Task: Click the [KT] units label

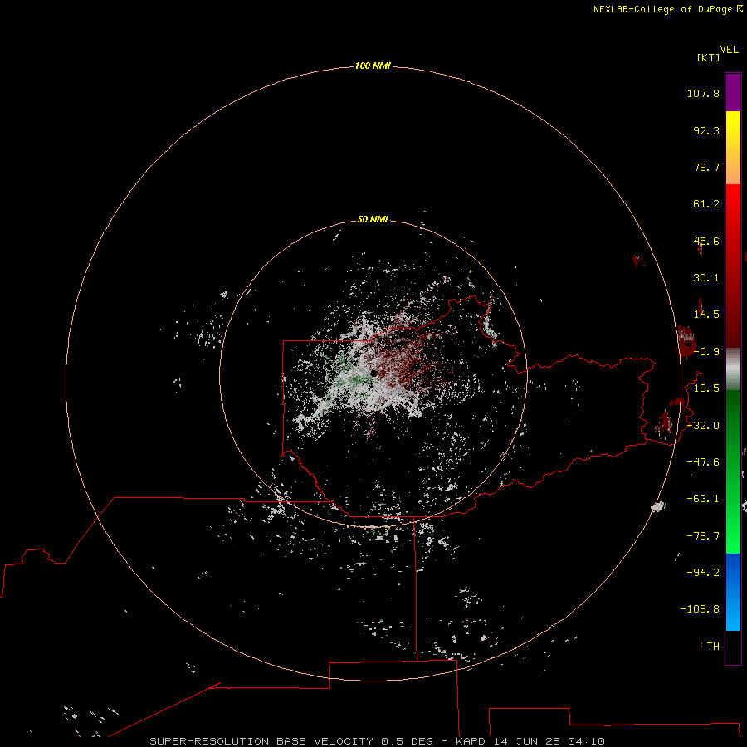Action: pos(709,57)
